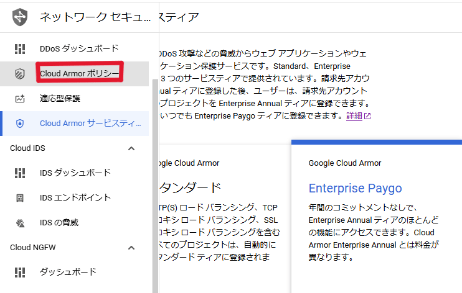Click the ネットワーク セキュ... sidebar title

click(x=95, y=17)
